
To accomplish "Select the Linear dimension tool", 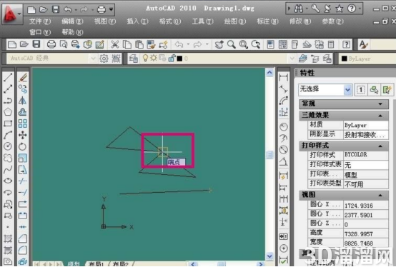I will (x=284, y=77).
